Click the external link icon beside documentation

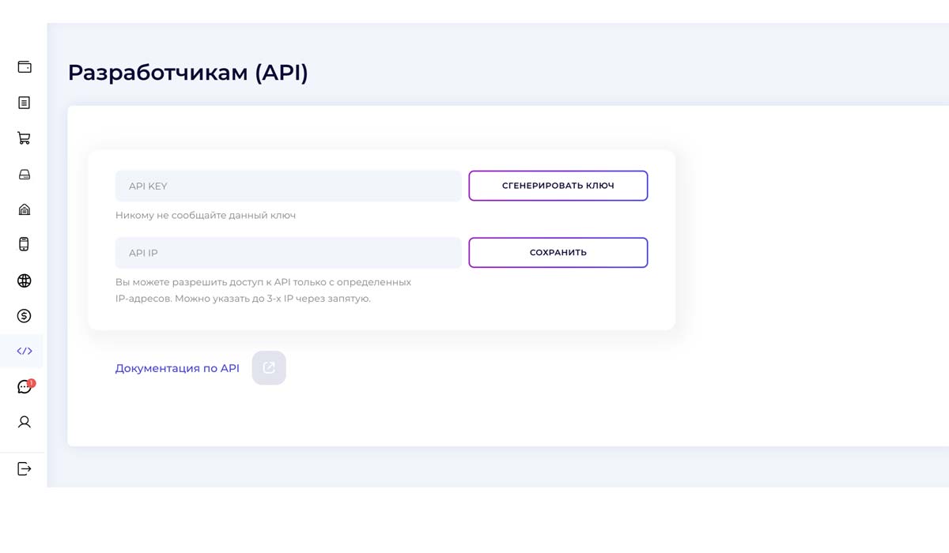[x=269, y=368]
